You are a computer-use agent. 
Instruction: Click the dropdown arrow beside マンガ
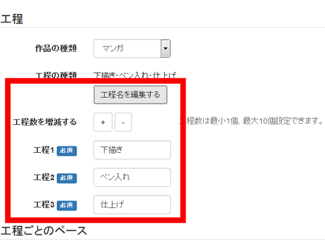(x=165, y=49)
